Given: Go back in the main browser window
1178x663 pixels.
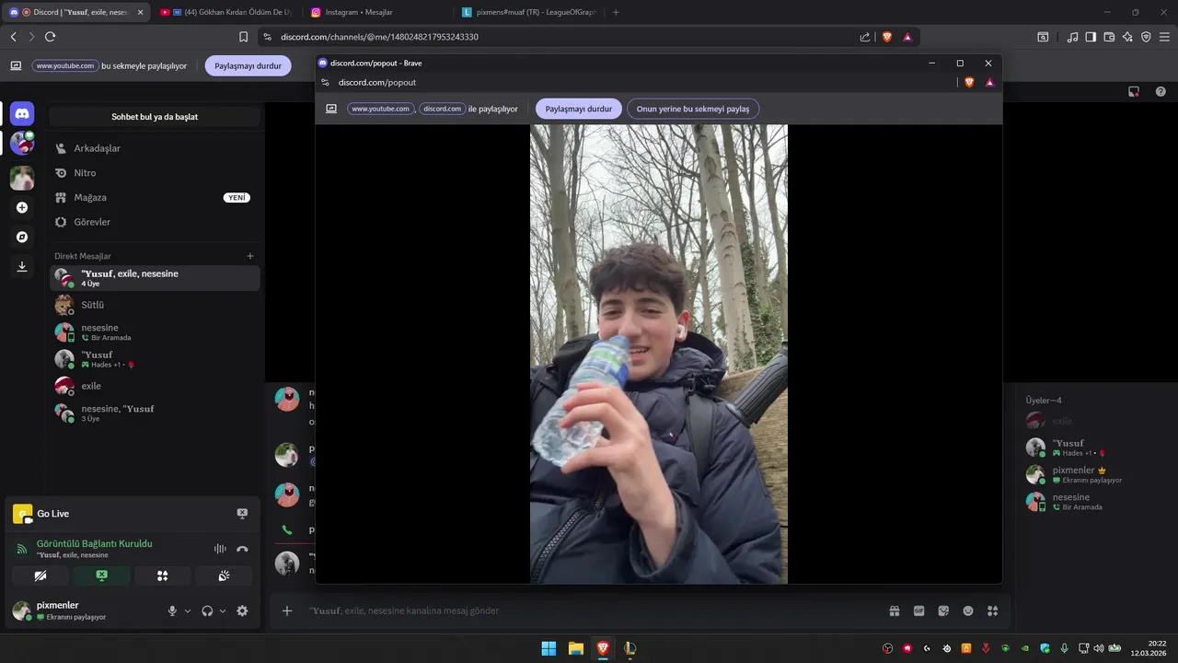Looking at the screenshot, I should click(13, 37).
